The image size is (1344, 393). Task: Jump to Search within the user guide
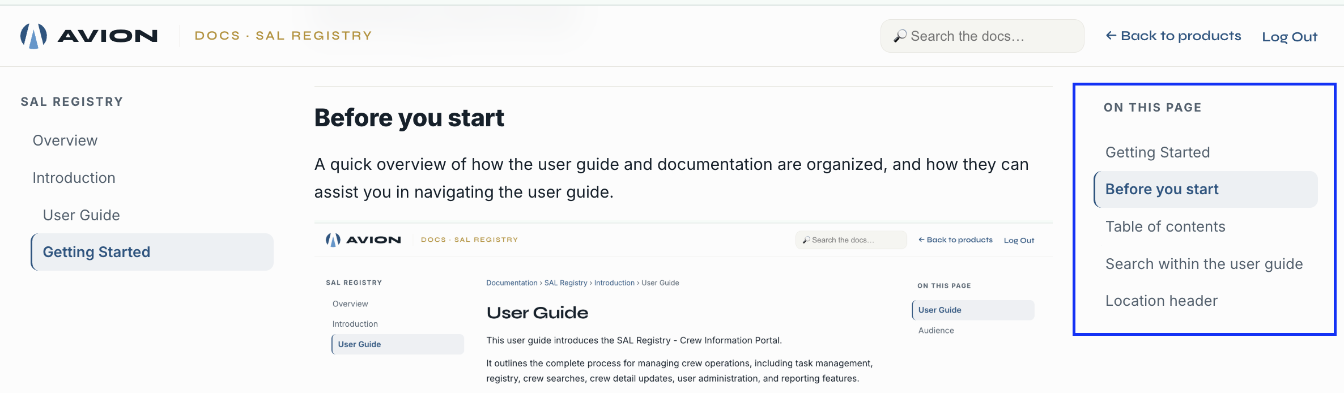(x=1204, y=264)
